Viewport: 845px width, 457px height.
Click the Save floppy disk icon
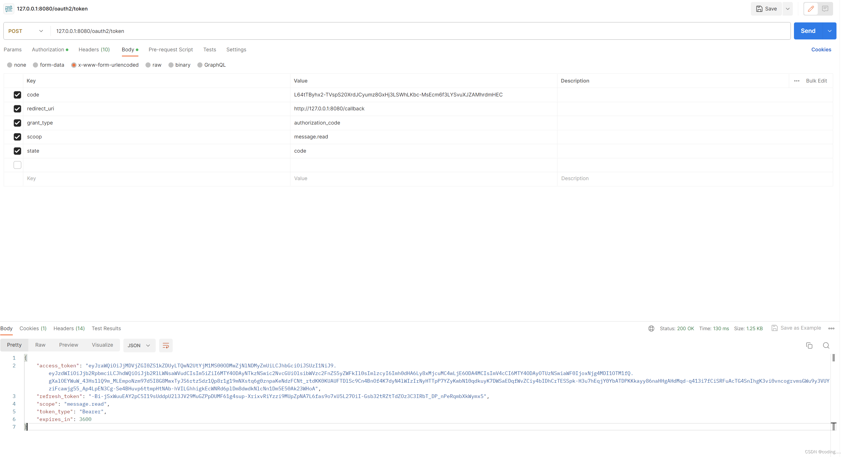tap(759, 9)
